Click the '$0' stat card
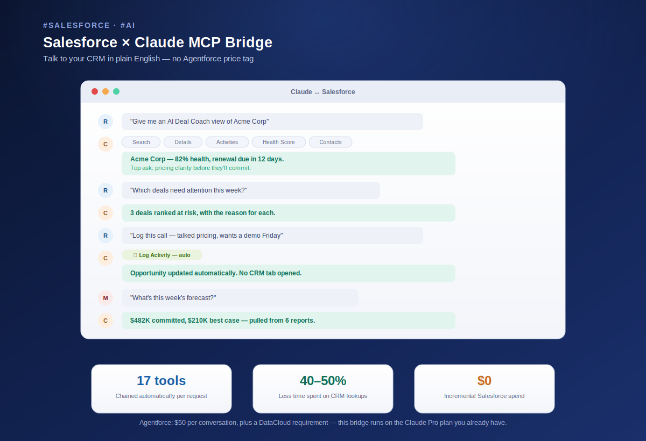This screenshot has height=441, width=646. 484,389
